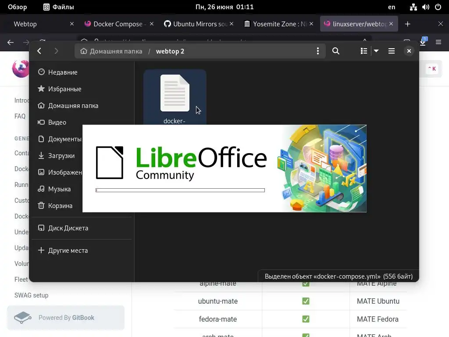Click ubuntu-mate table cell
Screen dimensions: 449x337
coord(217,301)
